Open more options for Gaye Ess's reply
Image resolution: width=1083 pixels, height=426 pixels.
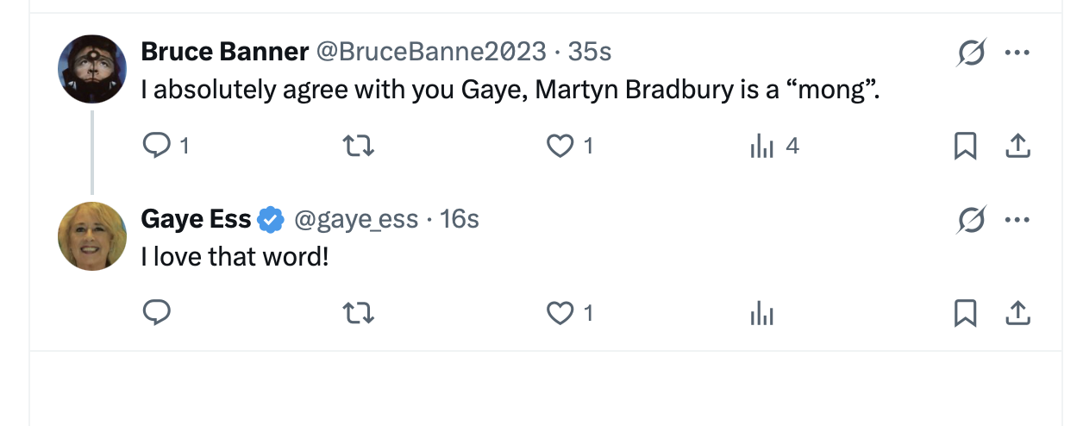(1017, 221)
